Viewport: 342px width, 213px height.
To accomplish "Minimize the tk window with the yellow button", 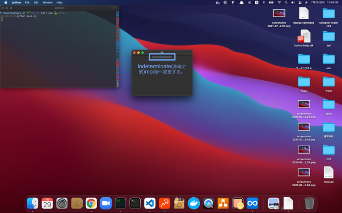I will [x=138, y=53].
